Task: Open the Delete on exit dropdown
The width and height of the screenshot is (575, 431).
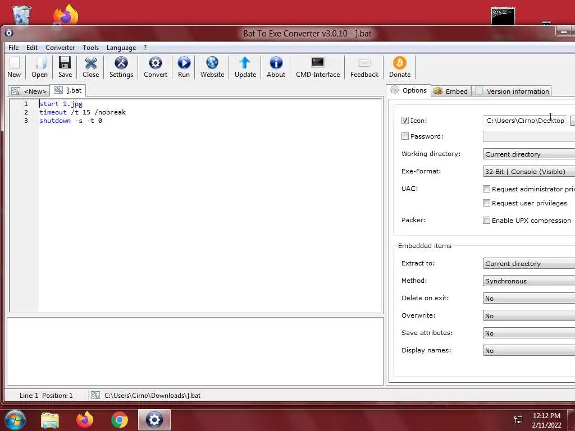Action: (x=529, y=299)
